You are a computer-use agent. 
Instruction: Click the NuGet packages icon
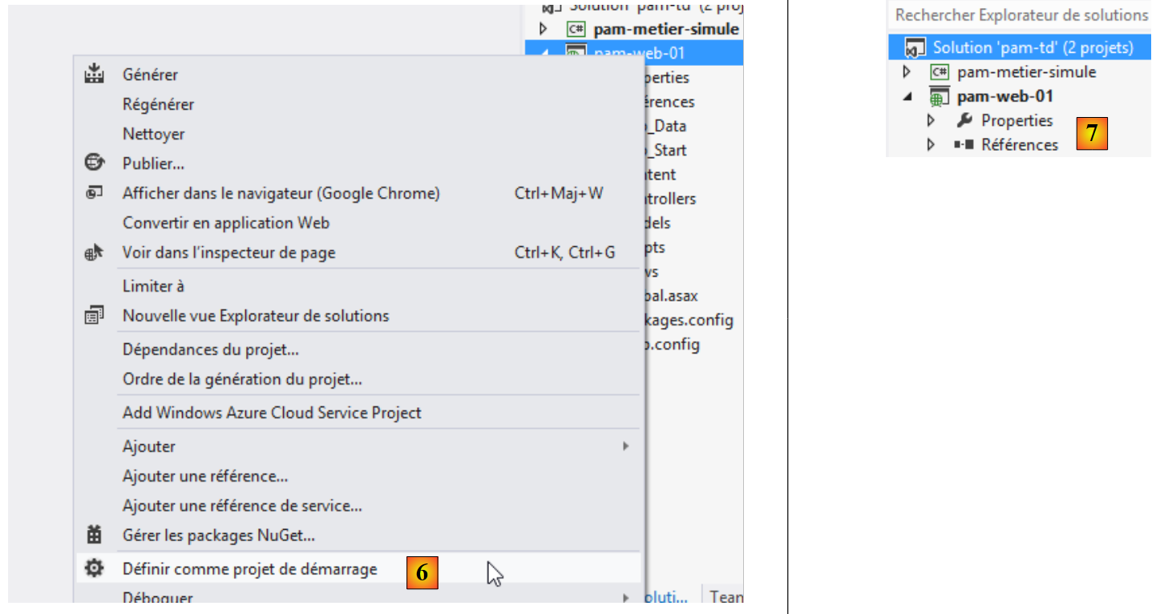coord(95,535)
